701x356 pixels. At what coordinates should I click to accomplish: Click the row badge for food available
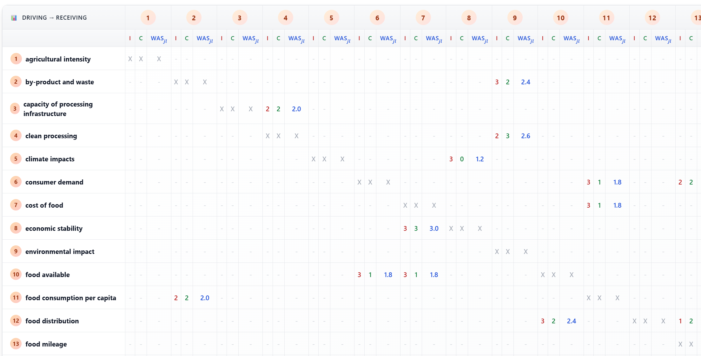point(16,275)
